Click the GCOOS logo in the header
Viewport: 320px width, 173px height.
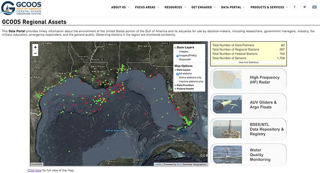pos(21,8)
